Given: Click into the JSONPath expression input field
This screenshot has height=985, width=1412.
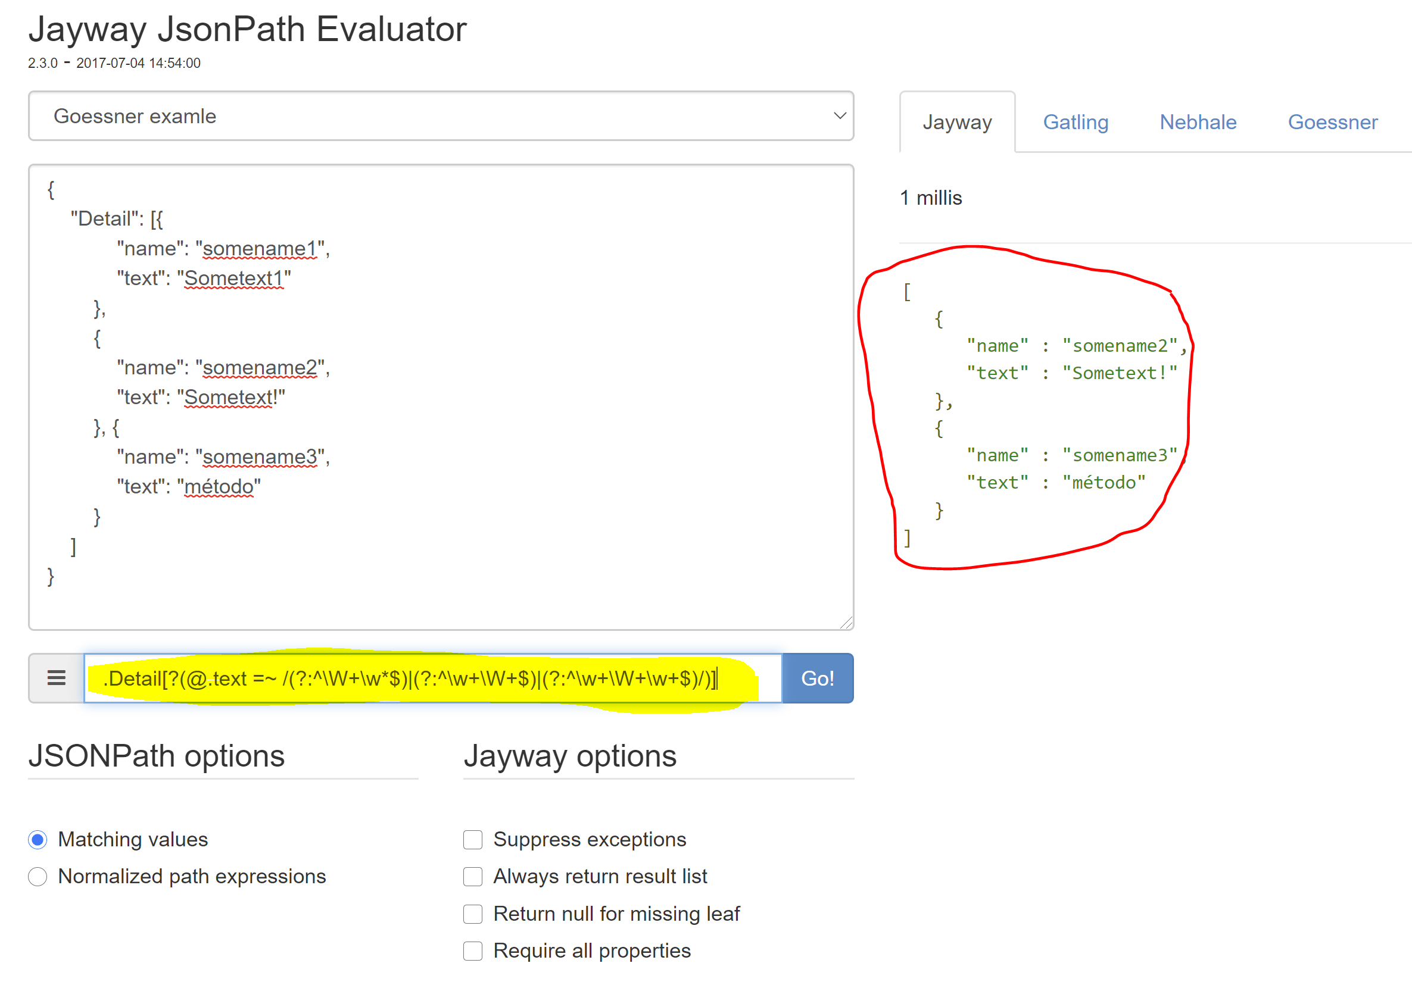Looking at the screenshot, I should pyautogui.click(x=433, y=678).
